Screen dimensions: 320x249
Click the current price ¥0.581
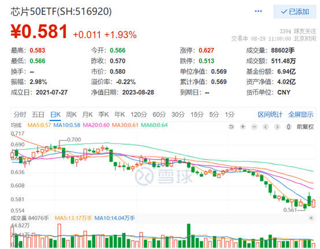tap(39, 31)
